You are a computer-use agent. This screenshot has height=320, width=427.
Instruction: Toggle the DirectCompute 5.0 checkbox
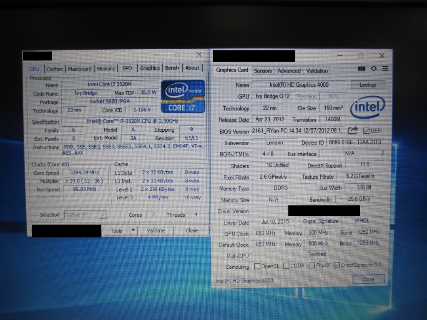pos(337,265)
